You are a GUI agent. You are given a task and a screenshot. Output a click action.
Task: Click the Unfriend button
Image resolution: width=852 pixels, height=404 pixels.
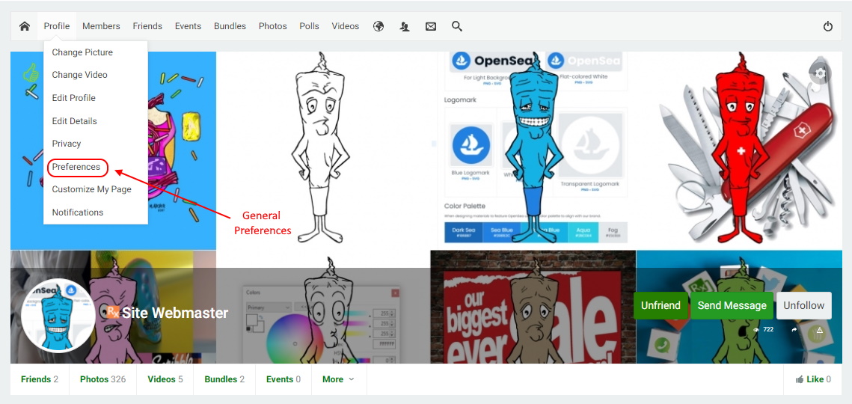[x=661, y=305]
